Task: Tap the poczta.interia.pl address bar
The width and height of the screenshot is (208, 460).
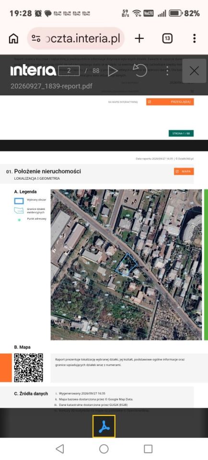Action: [76, 38]
